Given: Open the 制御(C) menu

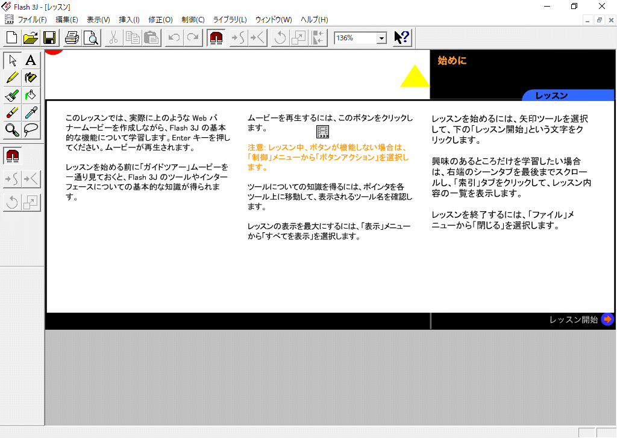Looking at the screenshot, I should point(193,20).
